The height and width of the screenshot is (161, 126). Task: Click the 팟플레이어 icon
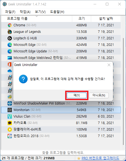10,130
